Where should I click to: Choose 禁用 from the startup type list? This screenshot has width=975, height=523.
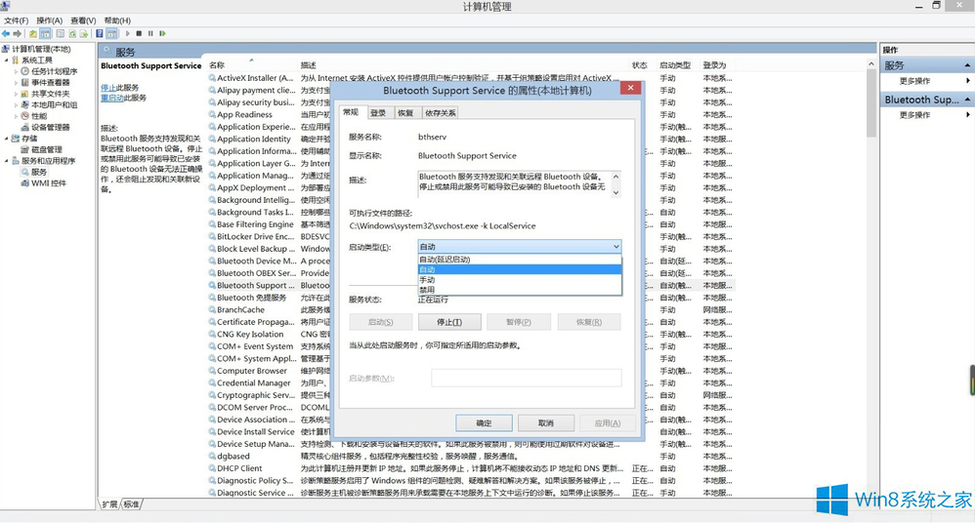click(519, 290)
